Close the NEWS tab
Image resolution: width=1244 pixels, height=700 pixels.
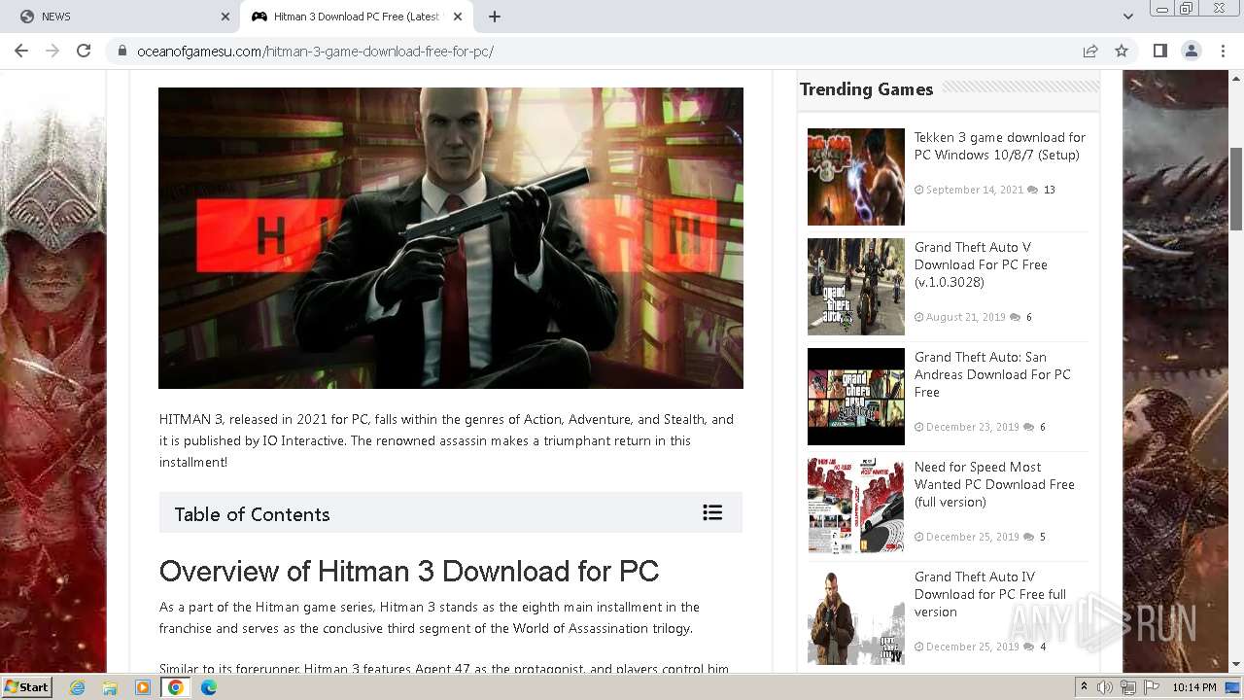(x=225, y=17)
